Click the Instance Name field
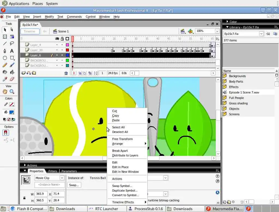This screenshot has height=212, width=279. (x=50, y=184)
